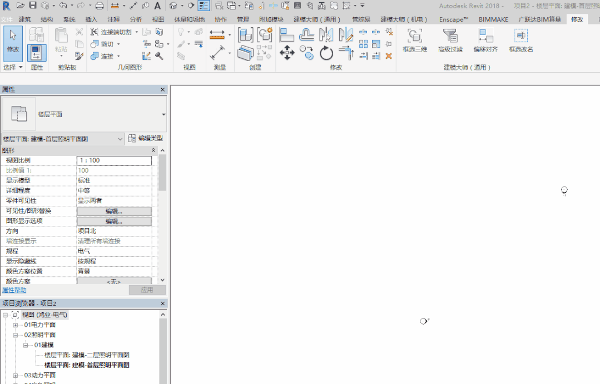This screenshot has width=600, height=384.
Task: Expand the 01电力平面 tree node
Action: (x=16, y=325)
